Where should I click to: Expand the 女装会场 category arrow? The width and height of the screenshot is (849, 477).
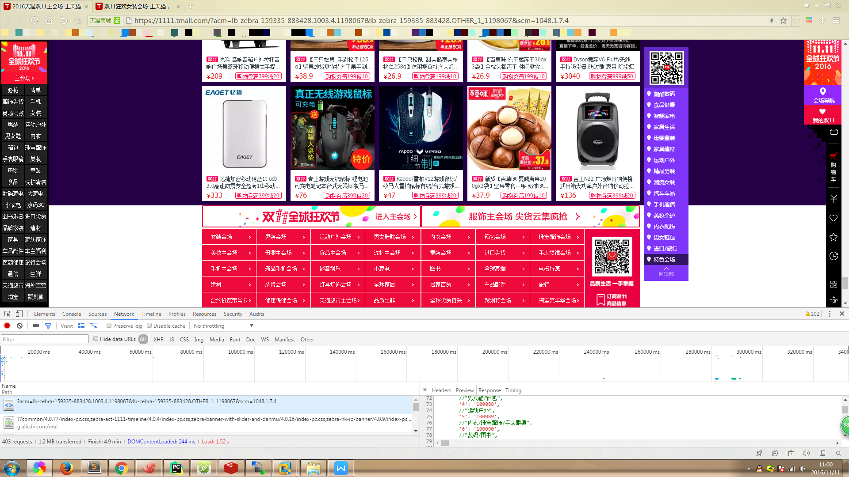tap(249, 237)
